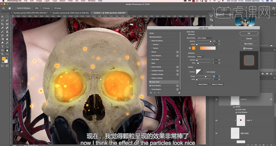Open the Blend Mode dropdown
The width and height of the screenshot is (276, 146).
pos(205,38)
